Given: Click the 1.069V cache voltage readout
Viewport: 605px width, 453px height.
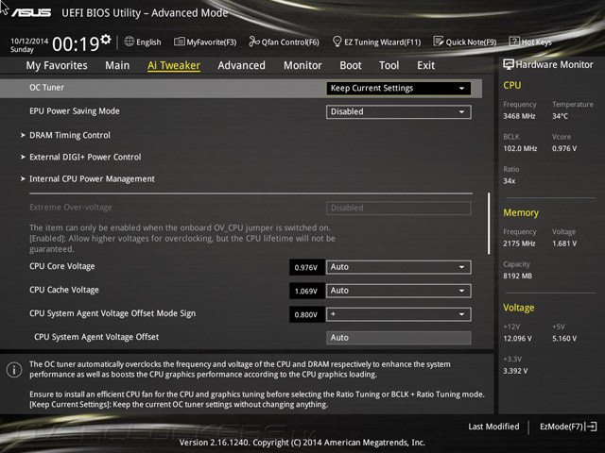Looking at the screenshot, I should [306, 291].
